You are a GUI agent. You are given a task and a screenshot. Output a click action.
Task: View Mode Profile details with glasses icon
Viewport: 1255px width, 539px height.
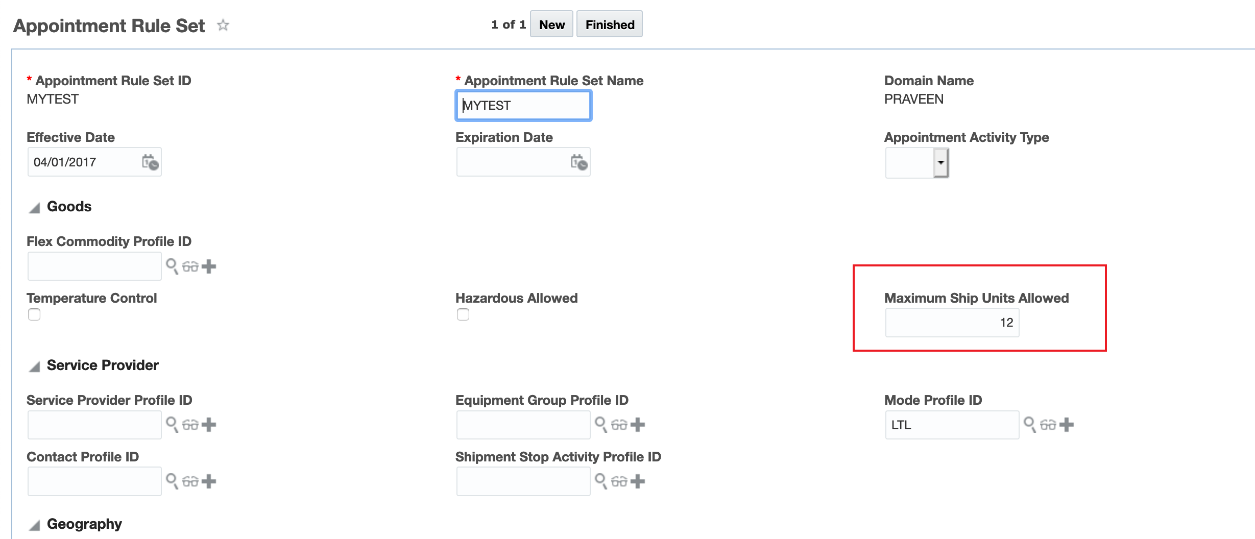[x=1048, y=425]
